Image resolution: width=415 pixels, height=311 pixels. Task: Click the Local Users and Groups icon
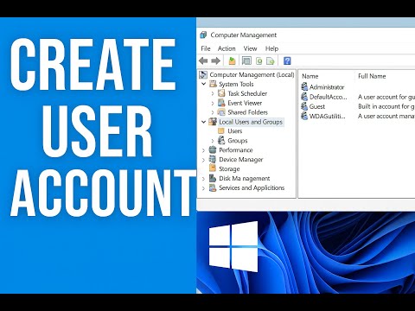[213, 122]
